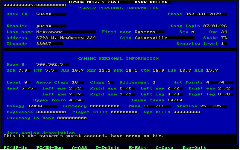Click the Zipcode field 33067
The width and height of the screenshot is (240, 150).
50,44
